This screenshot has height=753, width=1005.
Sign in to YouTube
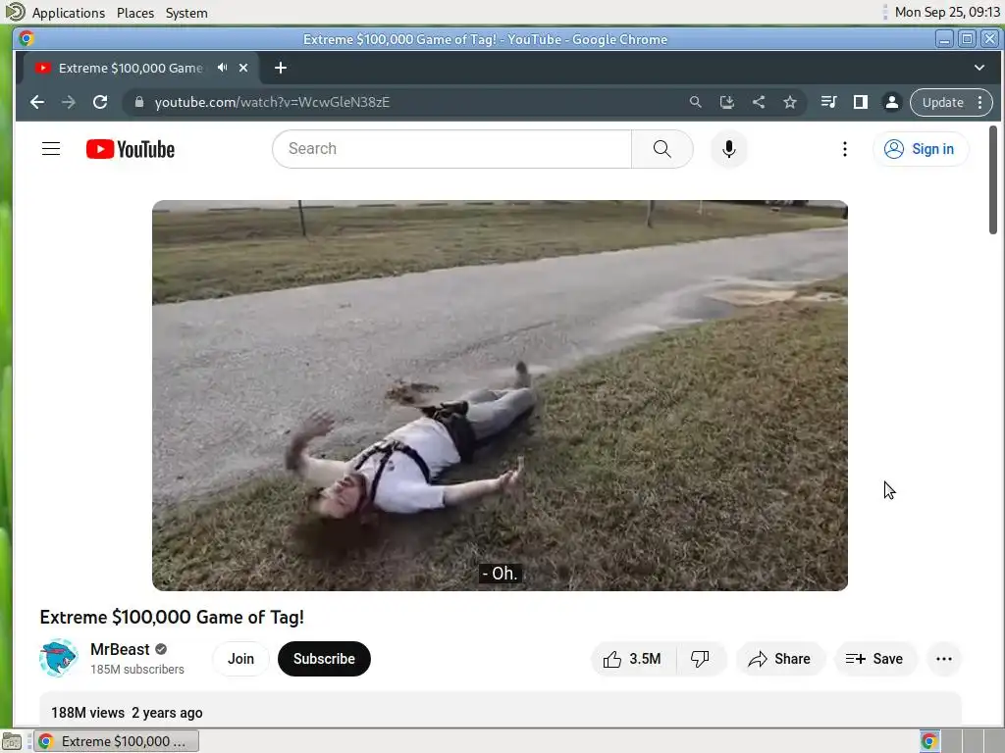(x=921, y=149)
